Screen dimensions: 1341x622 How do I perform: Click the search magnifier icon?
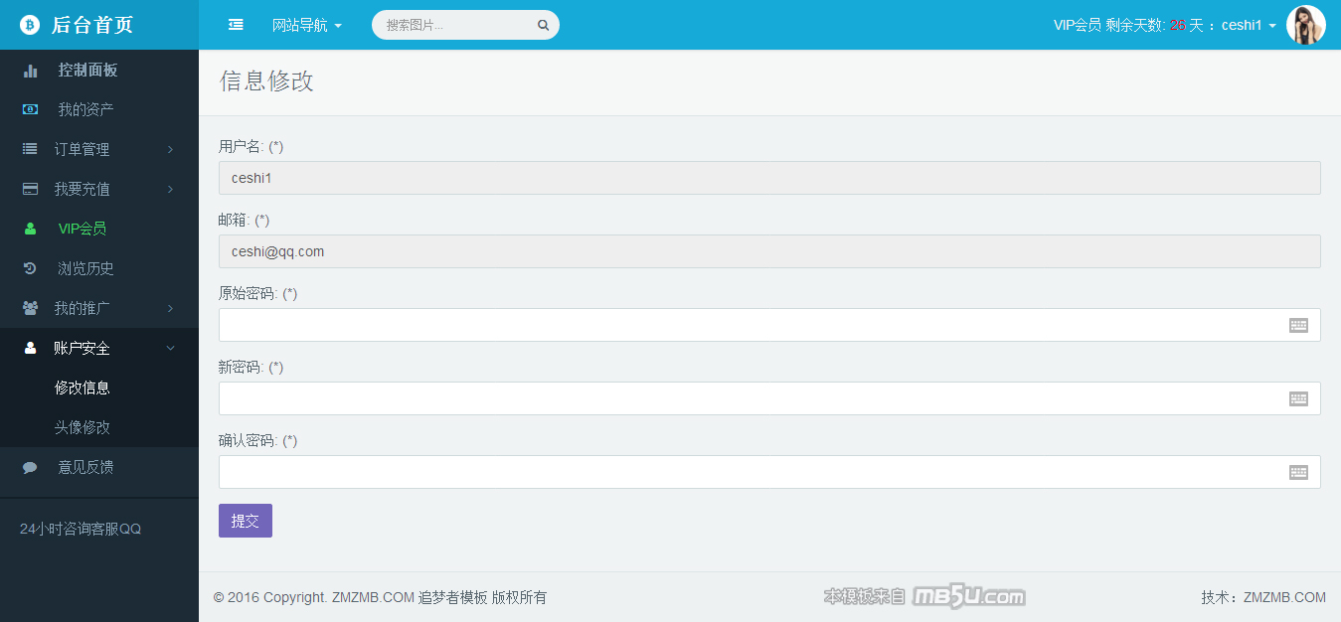pyautogui.click(x=543, y=26)
